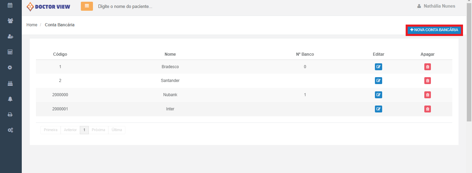Go to Home breadcrumb link
Viewport: 472px width, 173px height.
pyautogui.click(x=32, y=25)
